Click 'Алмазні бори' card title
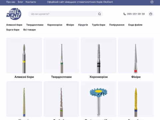Screen dimensions: 160x120 [x=24, y=77]
